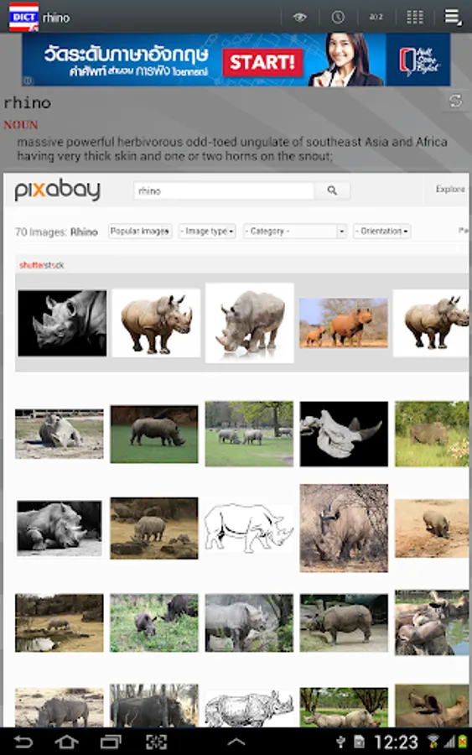Viewport: 472px width, 755px height.
Task: Tap the grid icon in top toolbar
Action: pyautogui.click(x=415, y=18)
